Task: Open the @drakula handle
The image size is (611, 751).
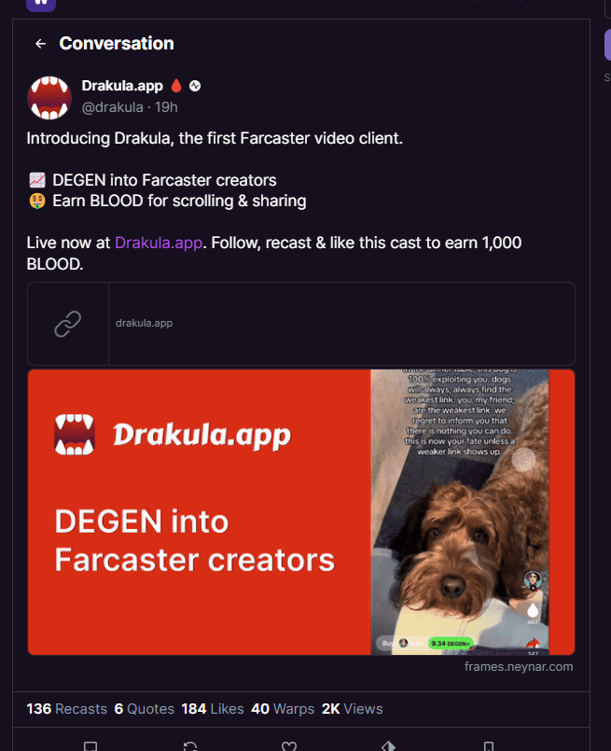Action: tap(113, 106)
